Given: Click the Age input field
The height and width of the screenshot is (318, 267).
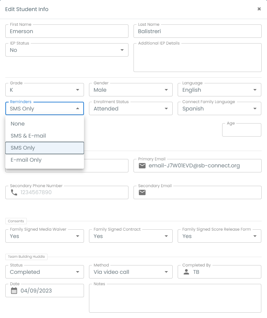Looking at the screenshot, I should pyautogui.click(x=242, y=130).
